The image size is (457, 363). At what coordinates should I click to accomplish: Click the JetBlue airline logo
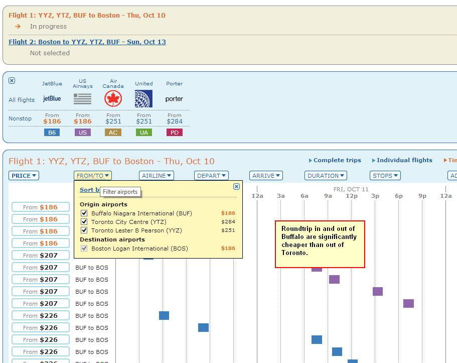52,98
